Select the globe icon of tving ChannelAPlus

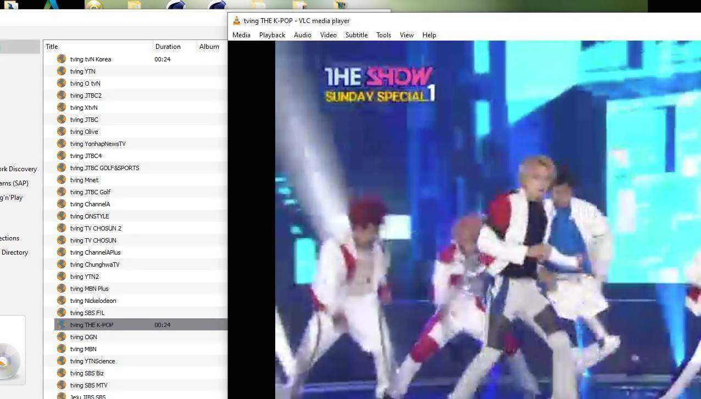click(62, 252)
